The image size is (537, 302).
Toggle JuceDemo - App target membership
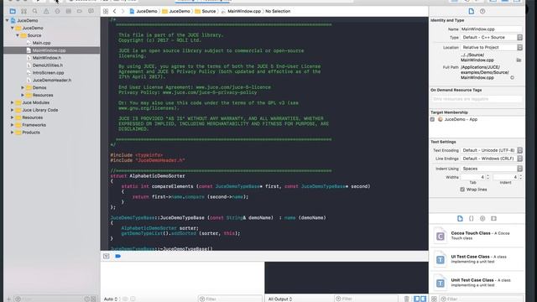click(432, 119)
